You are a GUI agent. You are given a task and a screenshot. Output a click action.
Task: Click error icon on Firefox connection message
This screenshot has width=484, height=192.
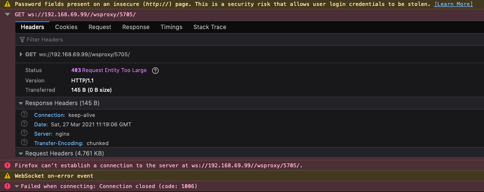click(x=7, y=165)
